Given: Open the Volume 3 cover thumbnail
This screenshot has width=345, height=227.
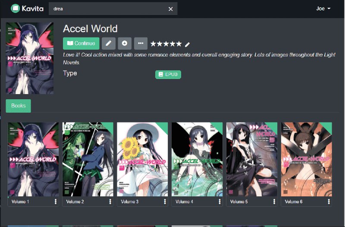Looking at the screenshot, I should [142, 159].
